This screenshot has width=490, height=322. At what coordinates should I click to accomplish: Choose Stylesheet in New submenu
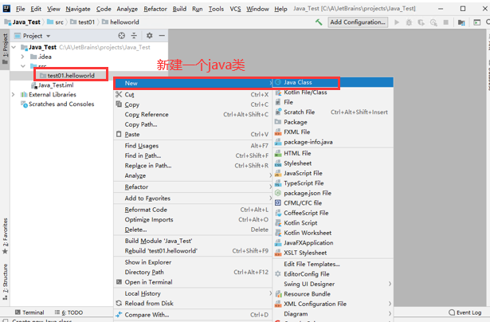(x=333, y=163)
